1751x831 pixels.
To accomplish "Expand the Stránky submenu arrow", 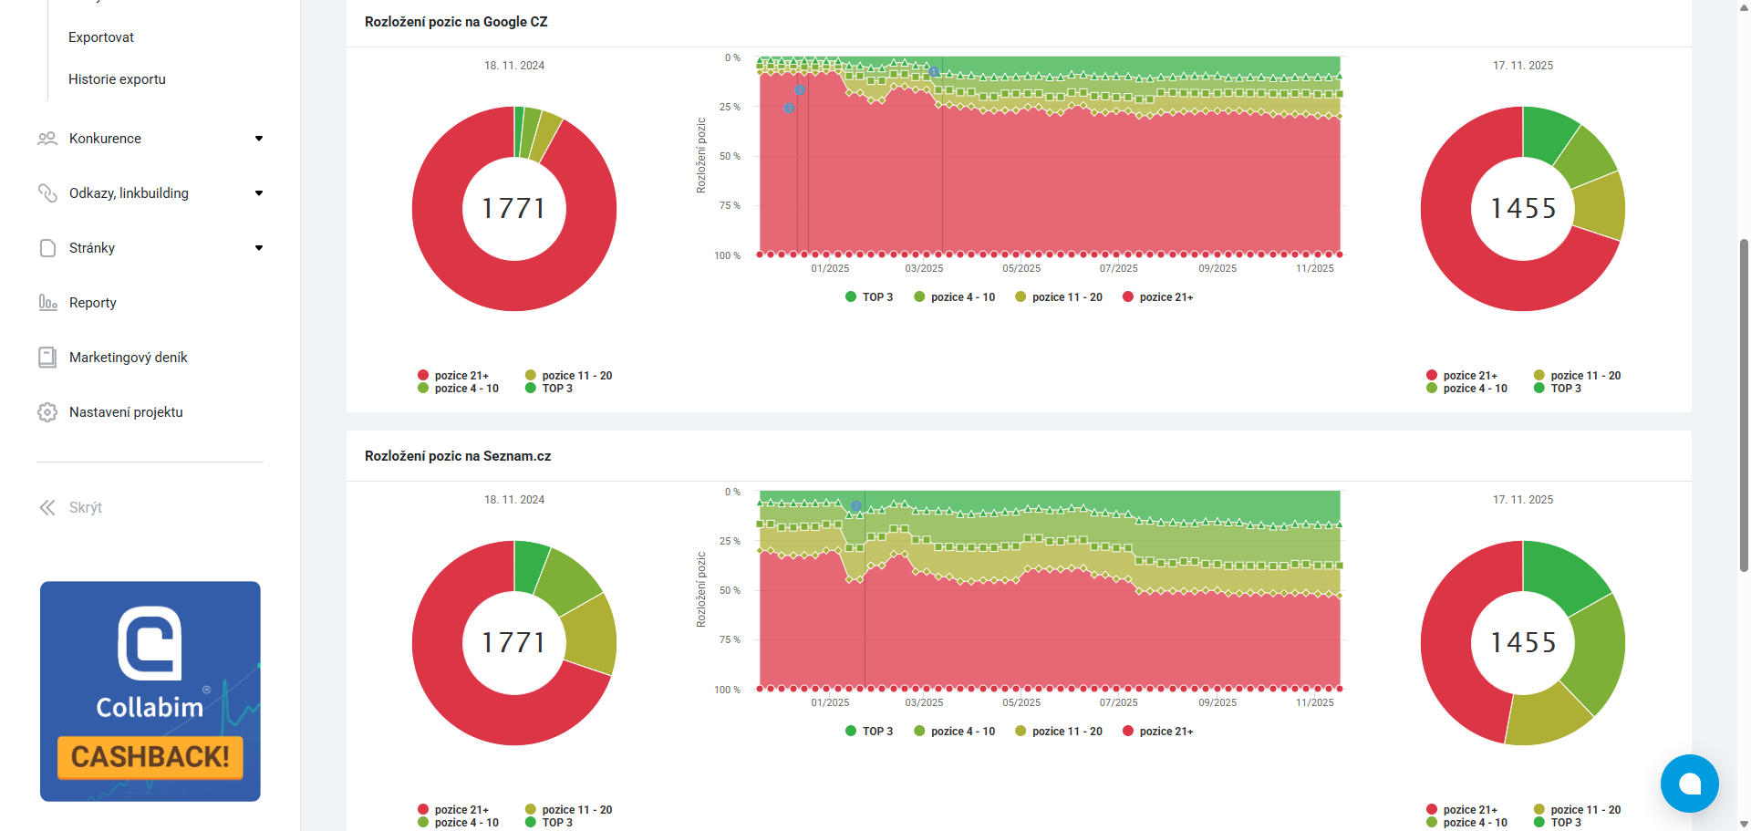I will point(259,248).
